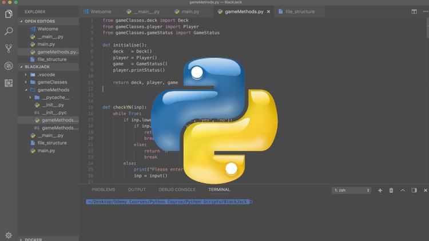Image resolution: width=429 pixels, height=241 pixels.
Task: Click the editor vertical scrollbar
Action: tap(427, 28)
